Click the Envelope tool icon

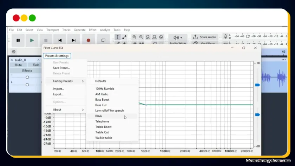point(124,37)
